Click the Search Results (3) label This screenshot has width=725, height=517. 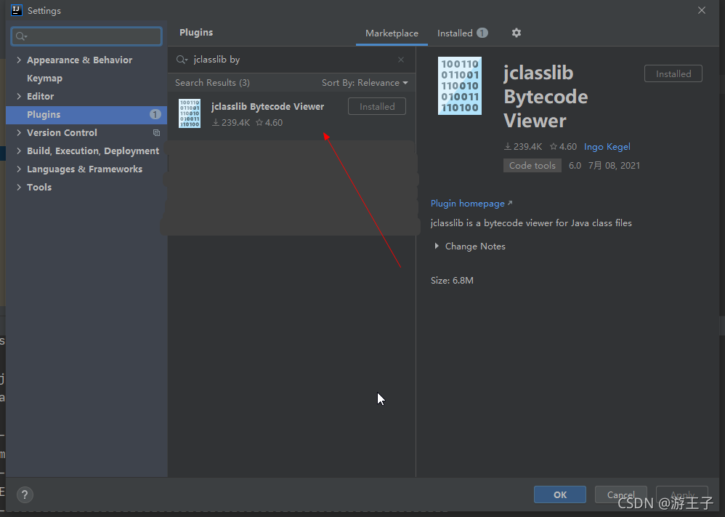click(x=212, y=83)
